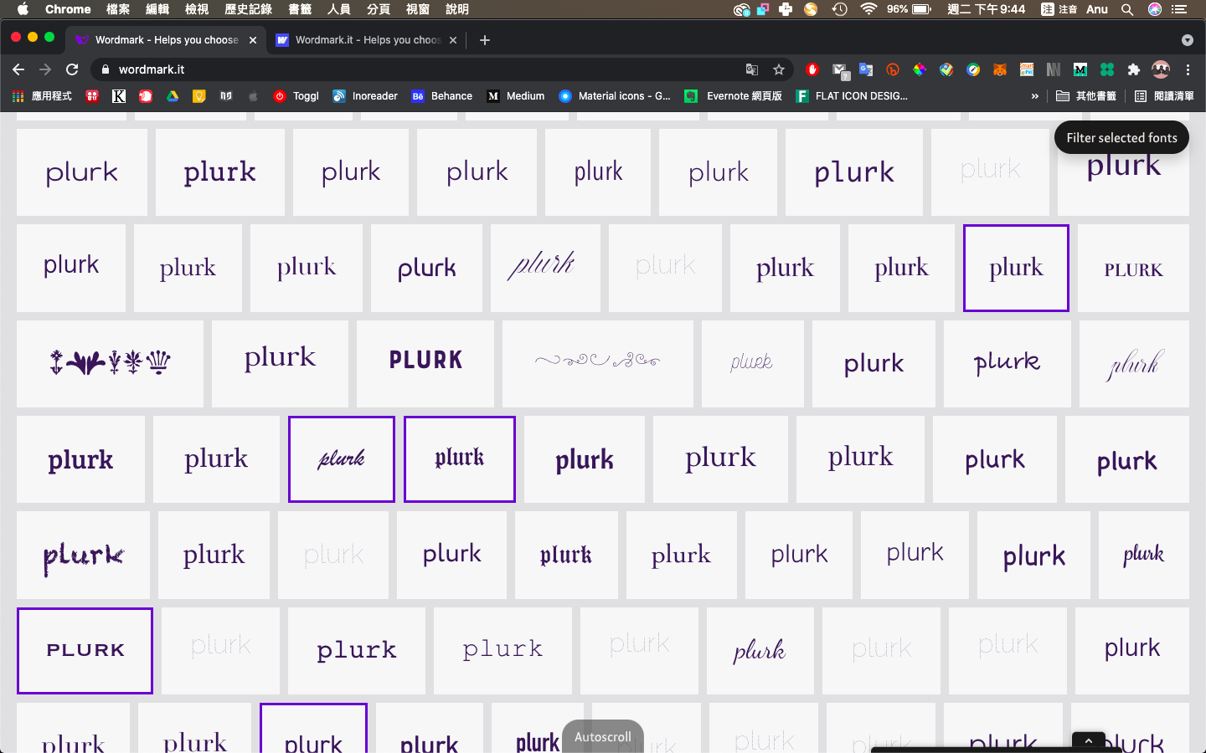Click the scroll-to-top chevron button
The width and height of the screenshot is (1206, 753).
[x=1089, y=740]
